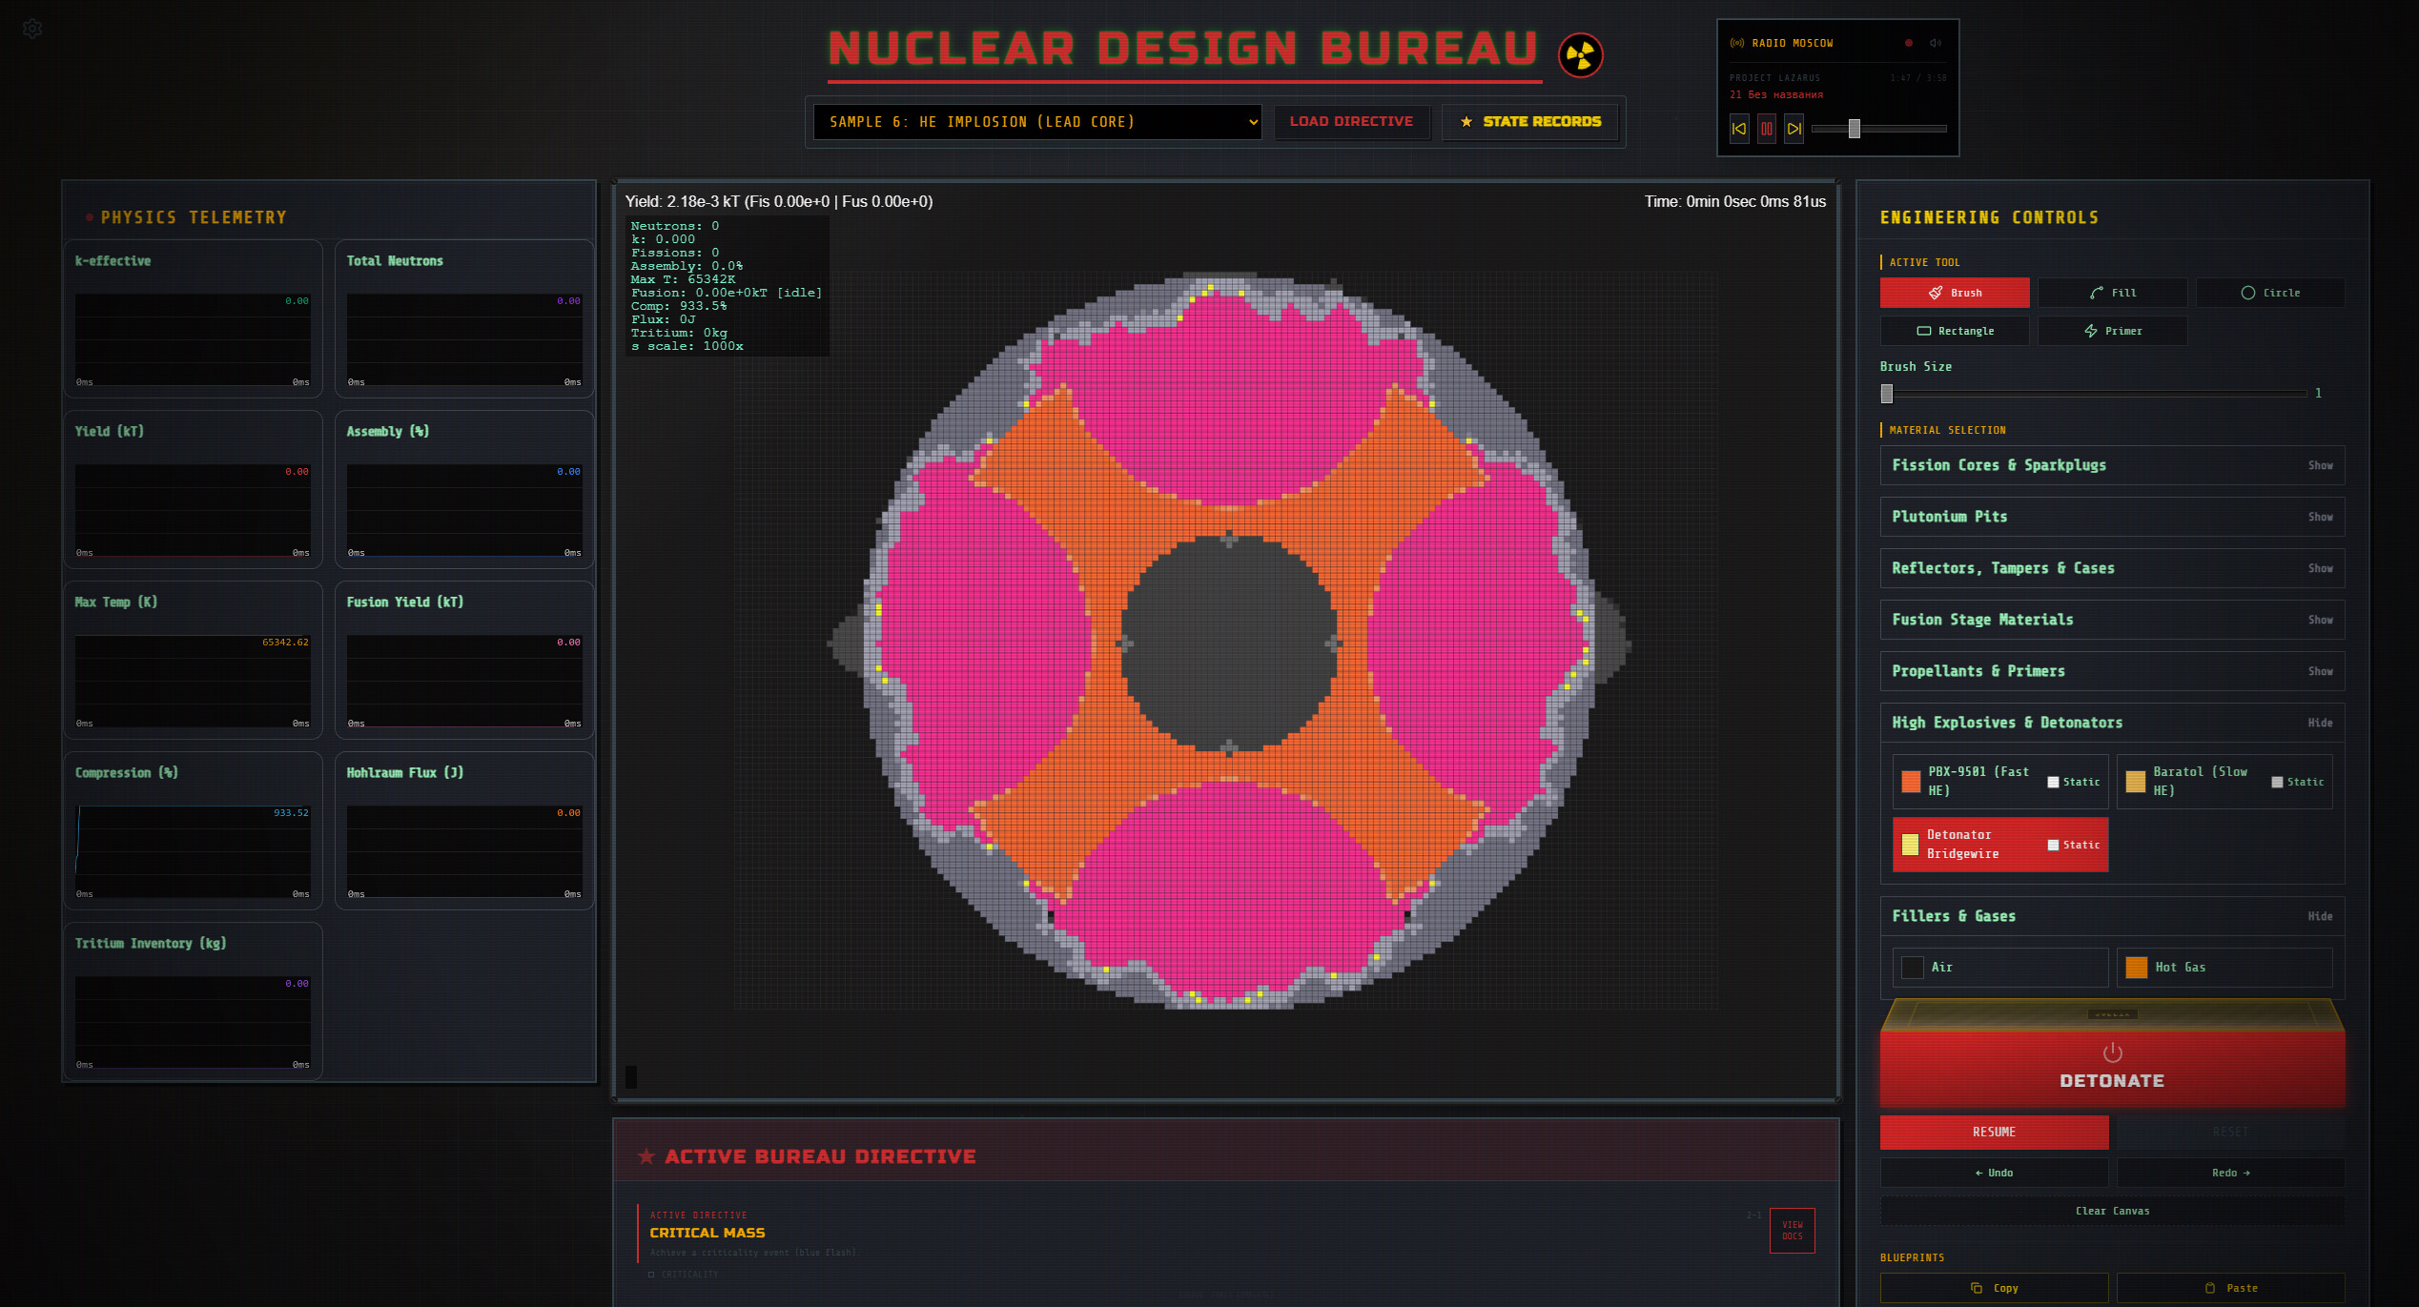
Task: Hide the Fillers & Gases section
Action: tap(2320, 916)
